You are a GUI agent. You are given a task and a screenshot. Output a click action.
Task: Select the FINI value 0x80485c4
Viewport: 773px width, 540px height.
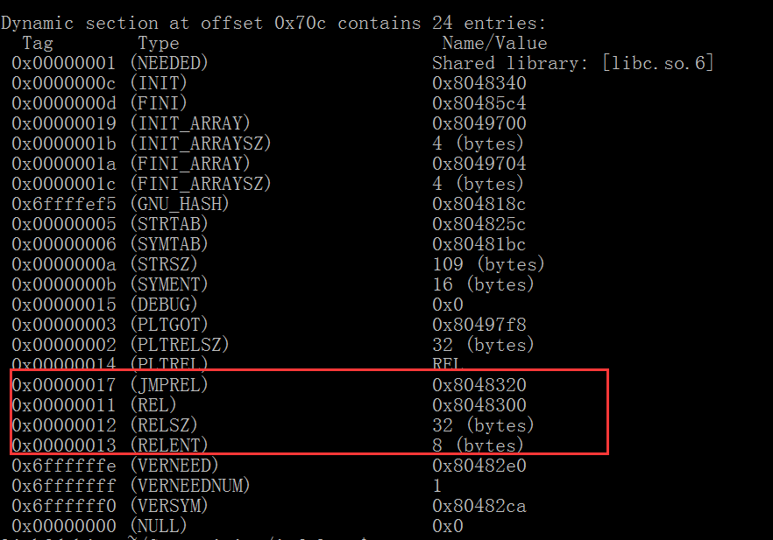(479, 103)
